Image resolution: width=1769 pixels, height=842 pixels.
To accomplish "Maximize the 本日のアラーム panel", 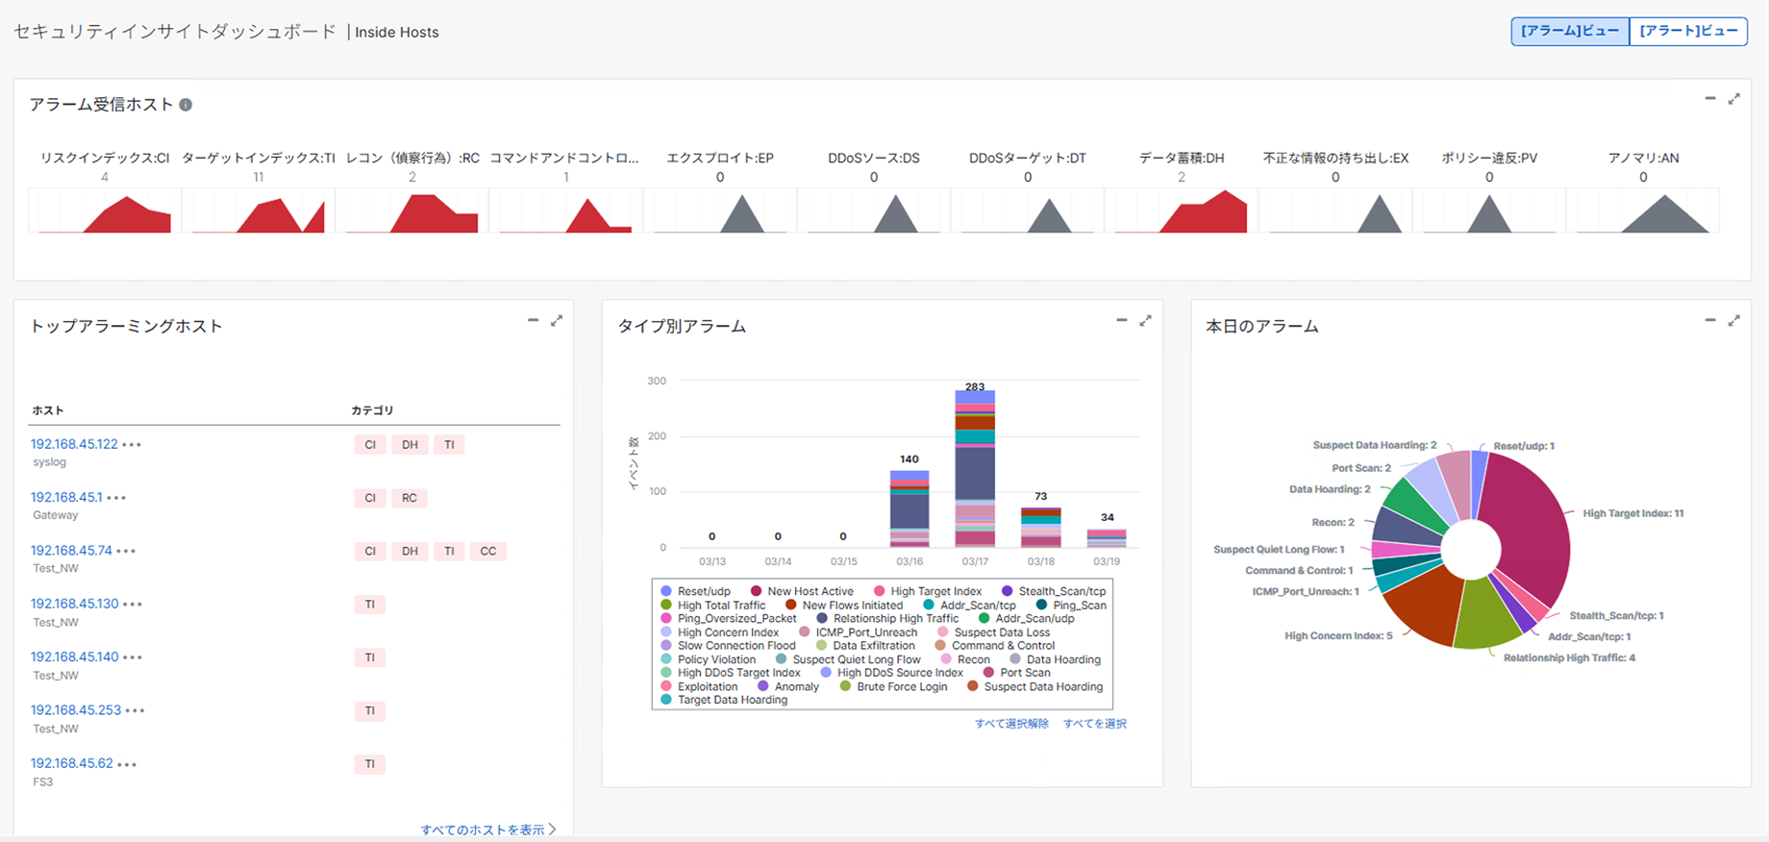I will tap(1734, 321).
